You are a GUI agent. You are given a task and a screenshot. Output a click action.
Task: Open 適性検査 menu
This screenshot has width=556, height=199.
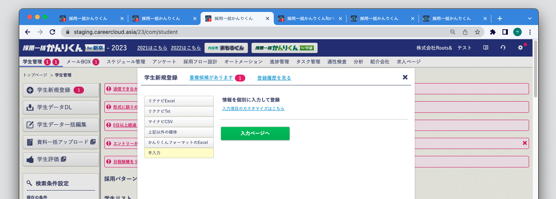pos(337,62)
